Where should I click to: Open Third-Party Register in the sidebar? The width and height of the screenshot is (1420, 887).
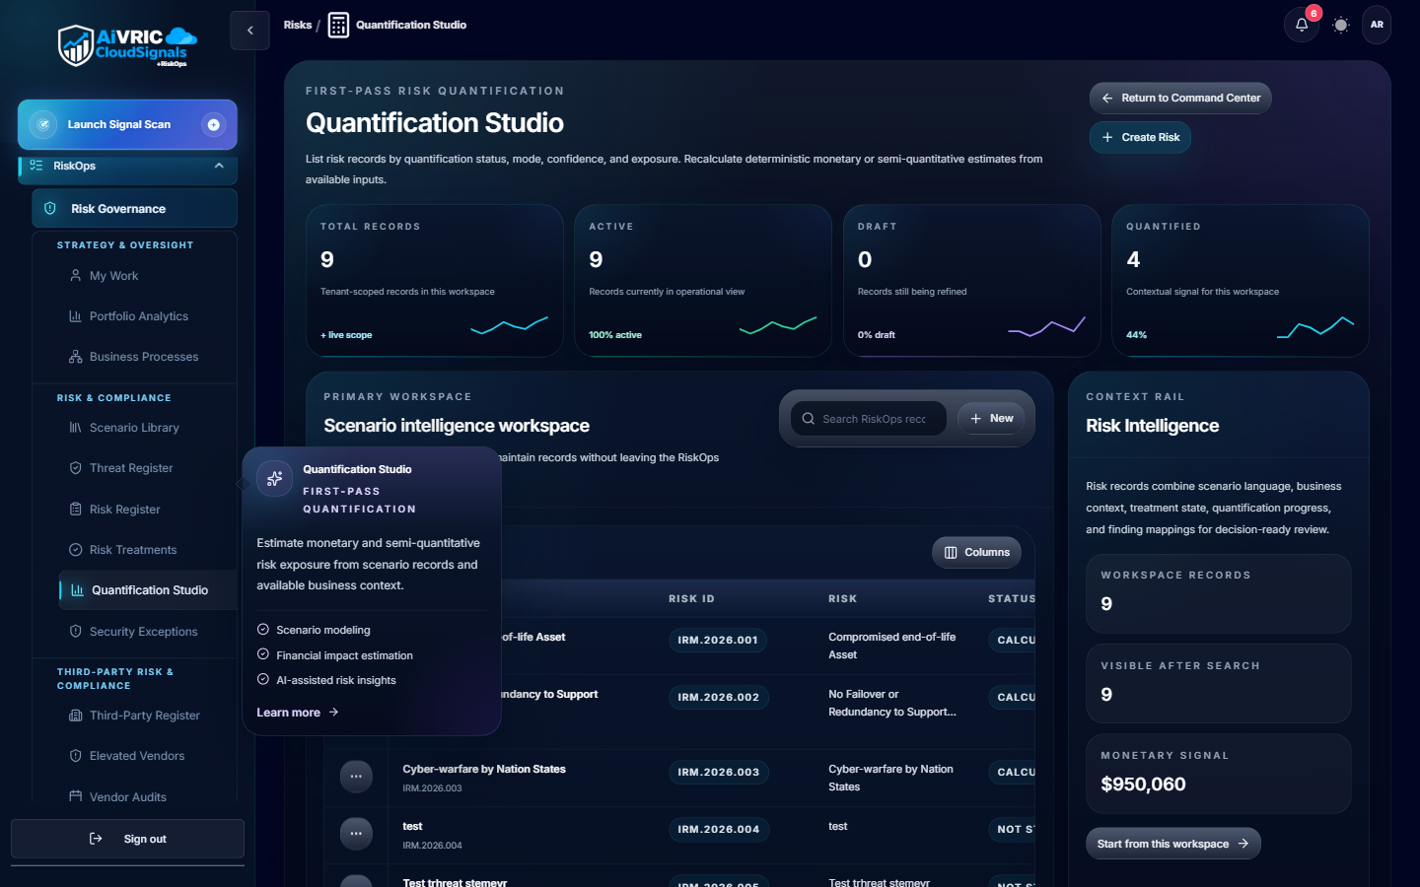(144, 716)
